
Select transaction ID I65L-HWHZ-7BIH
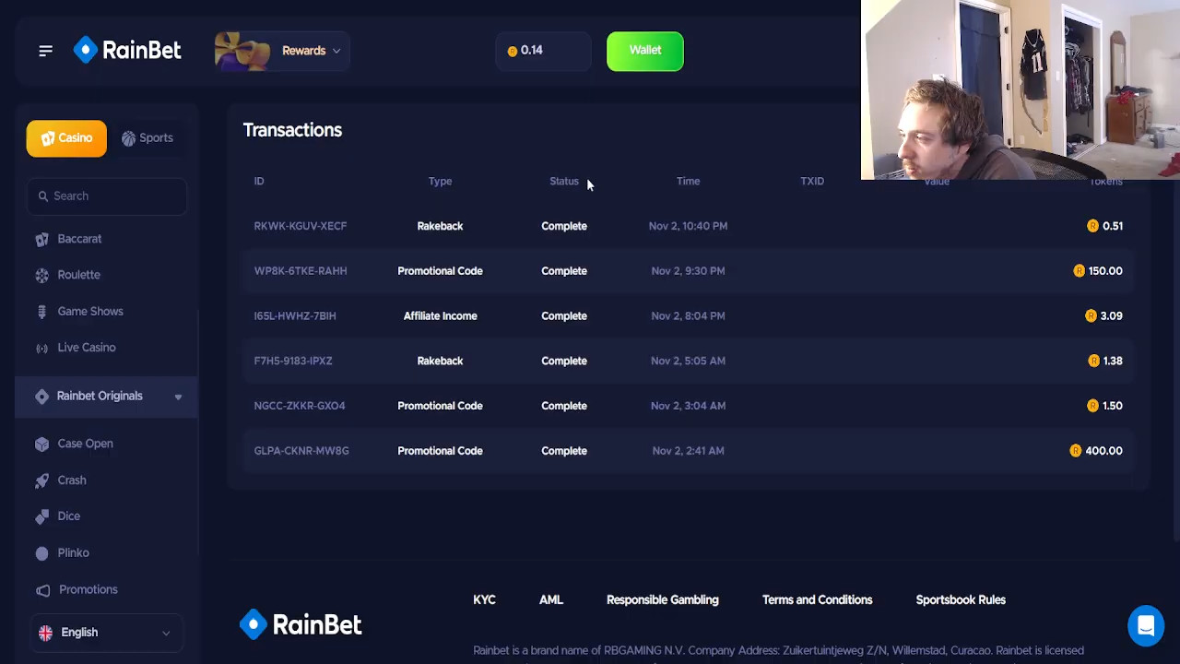pyautogui.click(x=295, y=316)
